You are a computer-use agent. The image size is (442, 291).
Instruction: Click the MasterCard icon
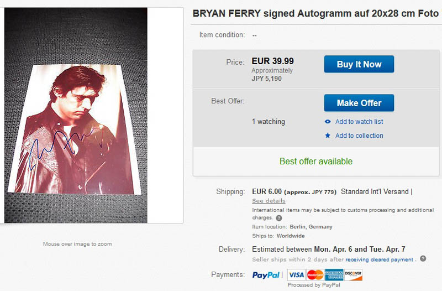click(x=315, y=274)
